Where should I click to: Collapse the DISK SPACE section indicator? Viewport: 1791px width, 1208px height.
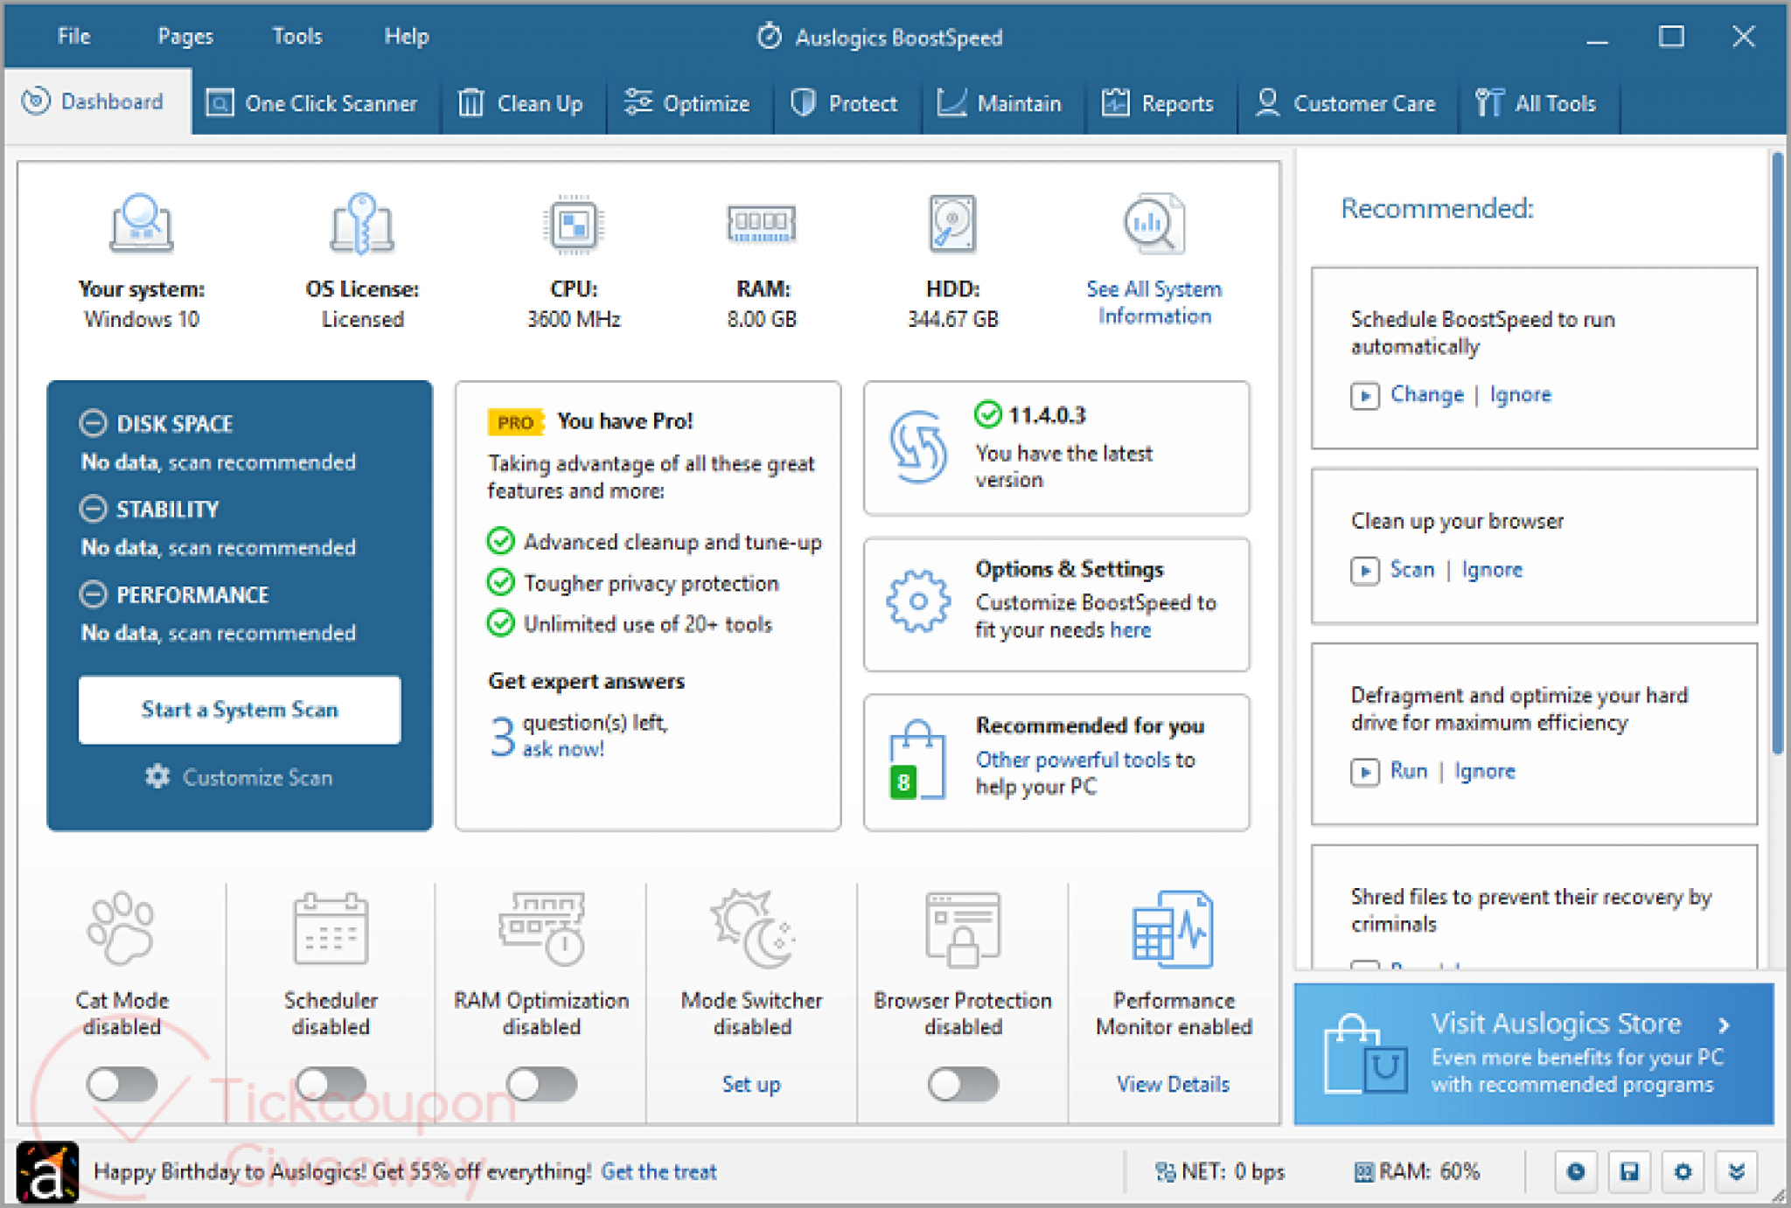tap(94, 423)
